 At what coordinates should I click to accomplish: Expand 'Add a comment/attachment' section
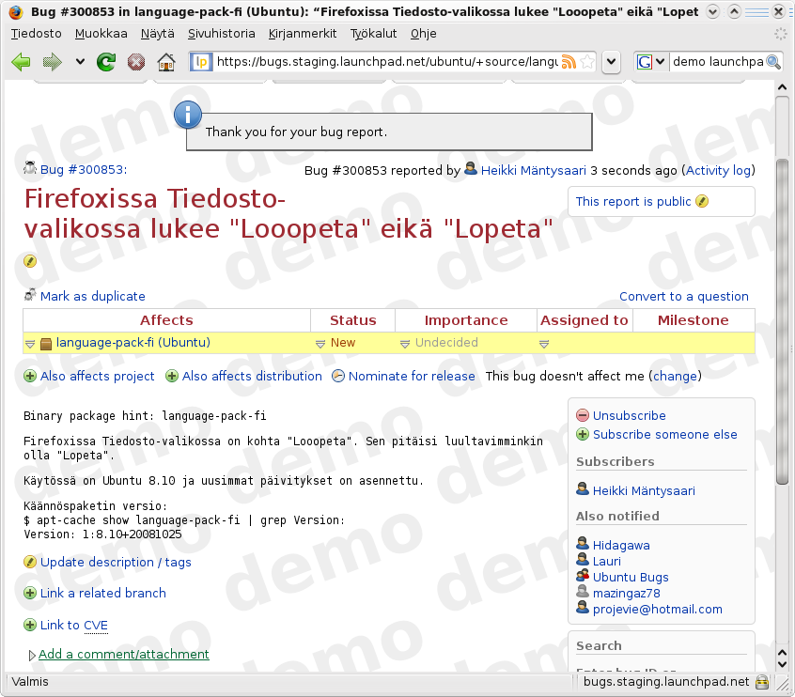tap(123, 654)
